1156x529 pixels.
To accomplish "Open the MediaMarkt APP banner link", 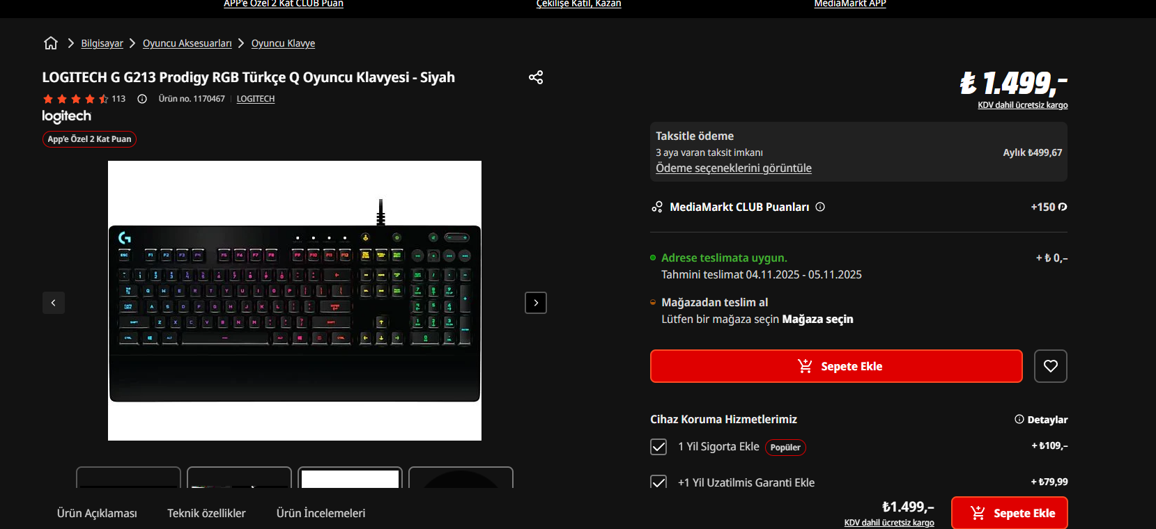I will [x=850, y=3].
